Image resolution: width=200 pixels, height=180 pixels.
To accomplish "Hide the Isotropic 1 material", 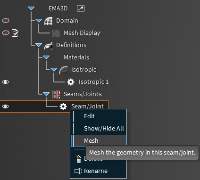I will [x=6, y=82].
